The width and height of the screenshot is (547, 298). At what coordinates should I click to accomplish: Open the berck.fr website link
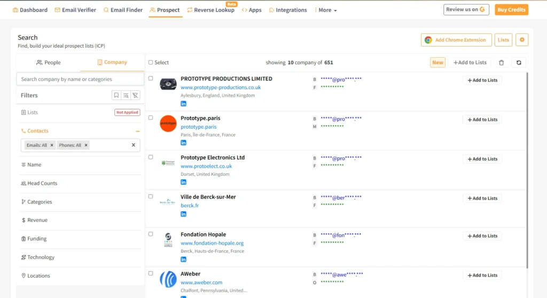pyautogui.click(x=190, y=206)
